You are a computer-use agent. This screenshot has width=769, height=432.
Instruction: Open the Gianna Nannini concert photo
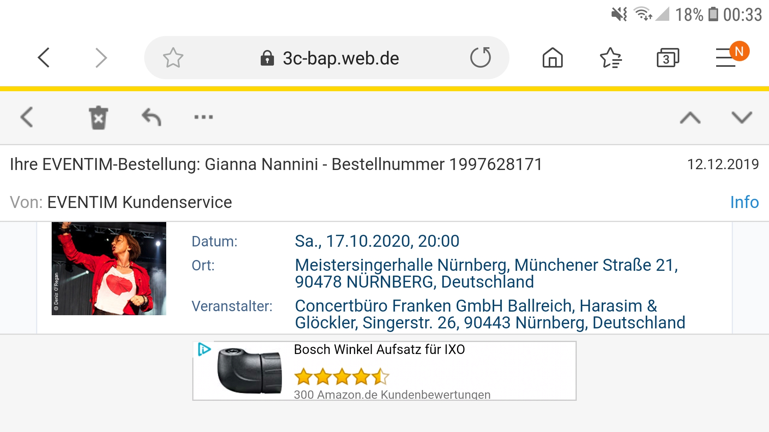click(109, 268)
